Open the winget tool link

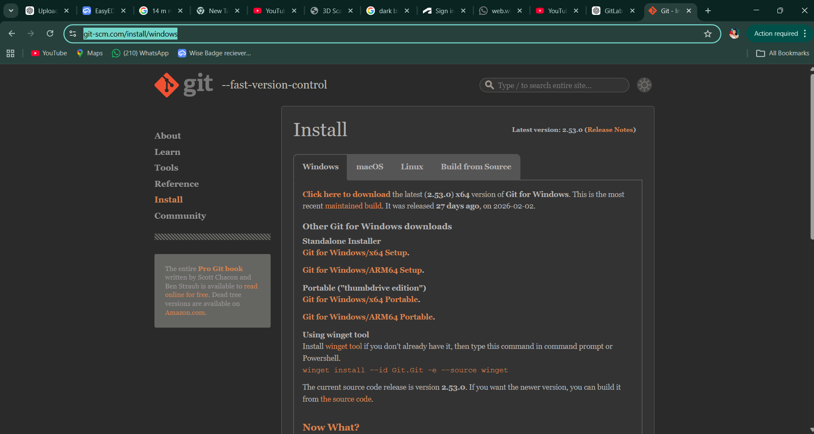tap(344, 346)
